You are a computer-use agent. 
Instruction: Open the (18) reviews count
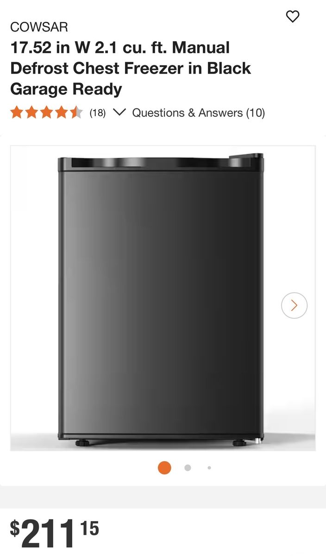(97, 113)
